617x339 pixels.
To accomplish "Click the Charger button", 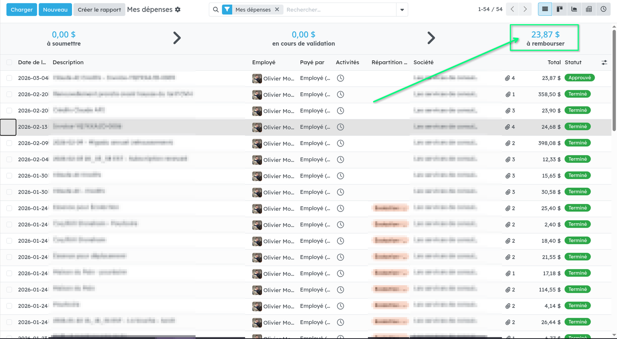I will point(22,10).
